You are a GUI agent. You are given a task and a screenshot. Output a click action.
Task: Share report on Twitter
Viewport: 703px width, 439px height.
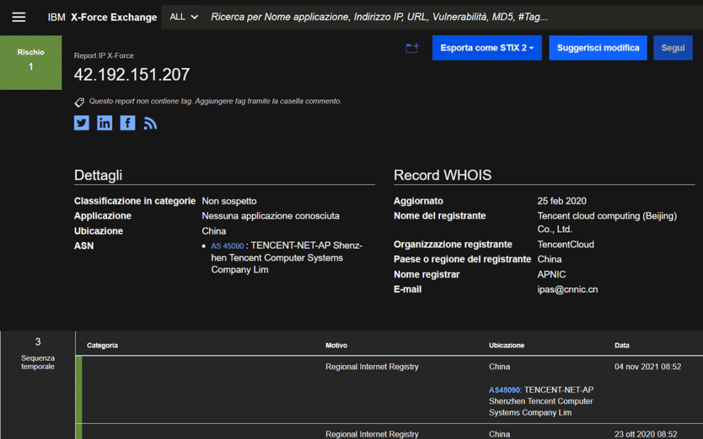82,123
